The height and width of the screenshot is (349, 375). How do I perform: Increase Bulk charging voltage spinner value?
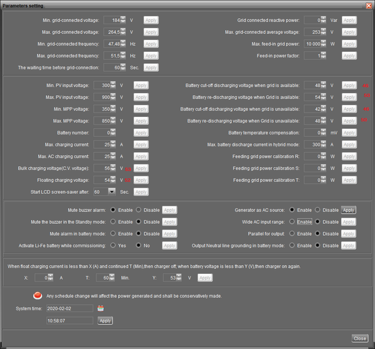point(113,166)
